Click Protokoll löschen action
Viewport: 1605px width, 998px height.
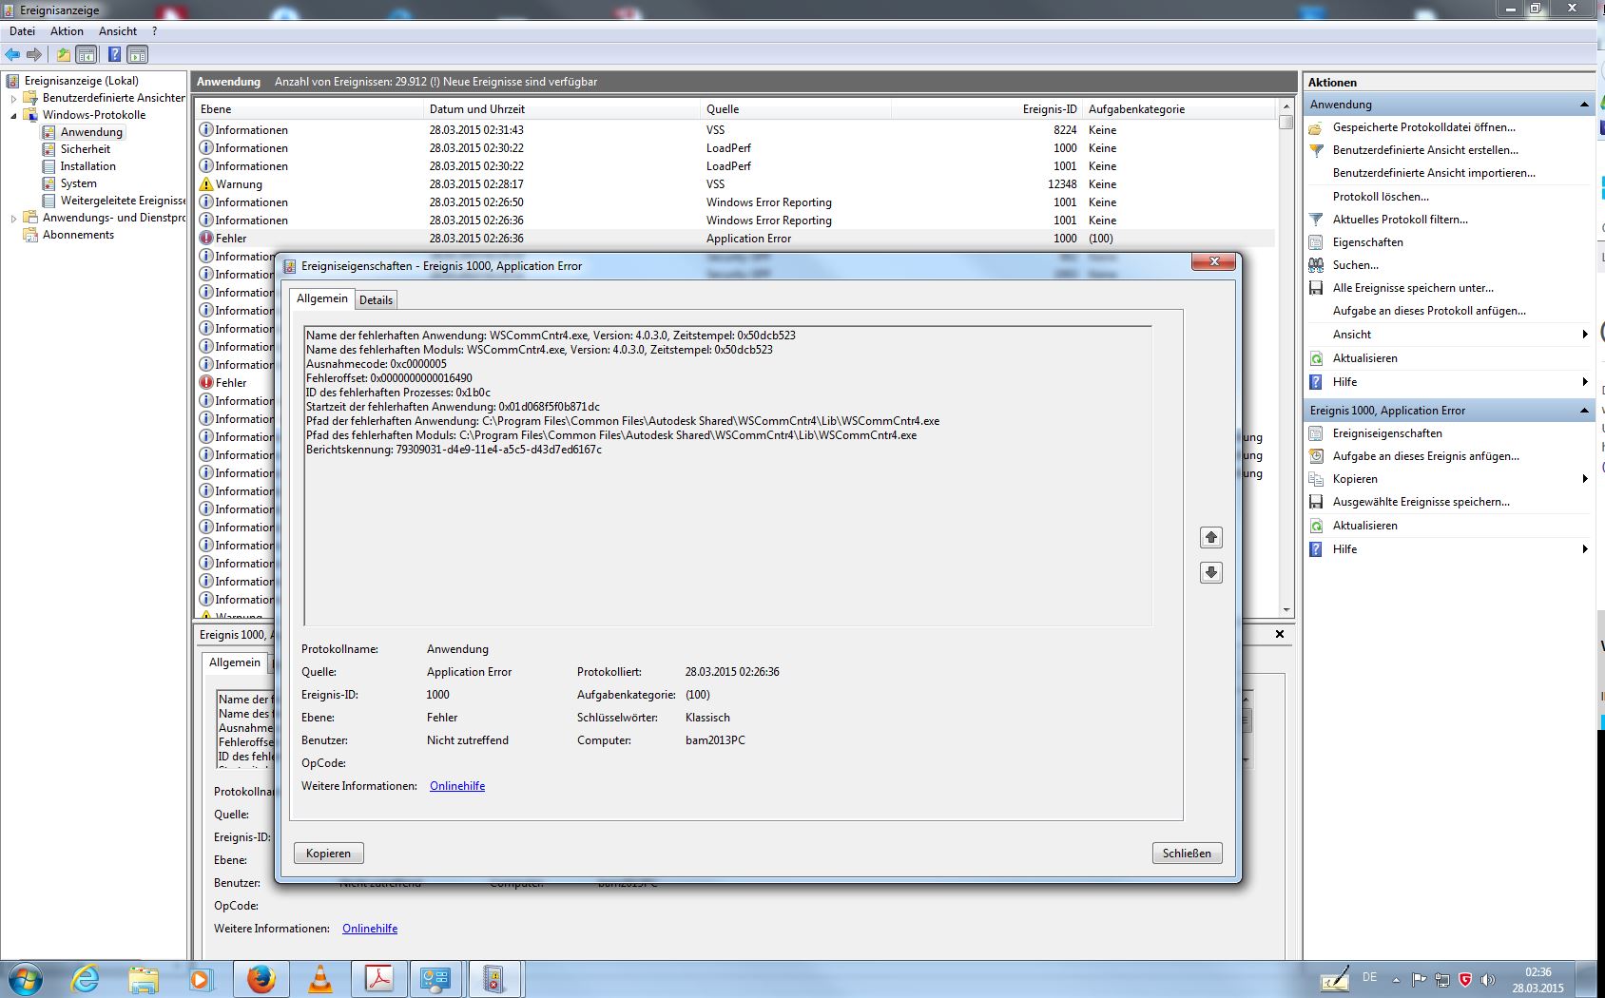[1381, 197]
